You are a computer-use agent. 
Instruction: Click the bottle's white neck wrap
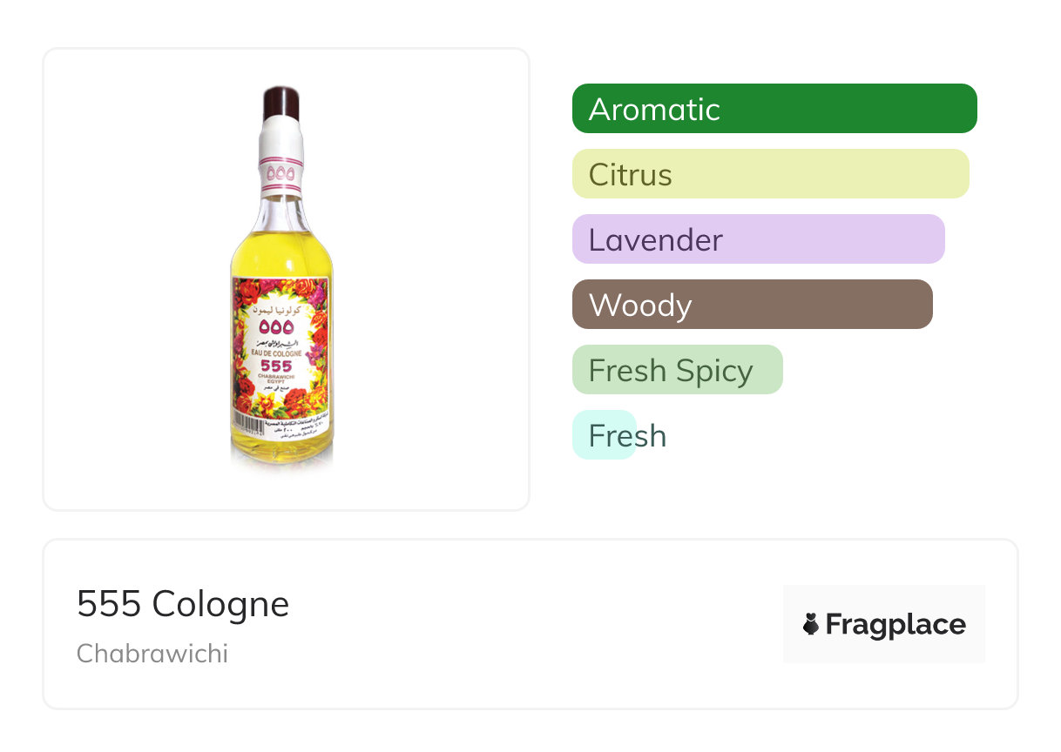280,139
